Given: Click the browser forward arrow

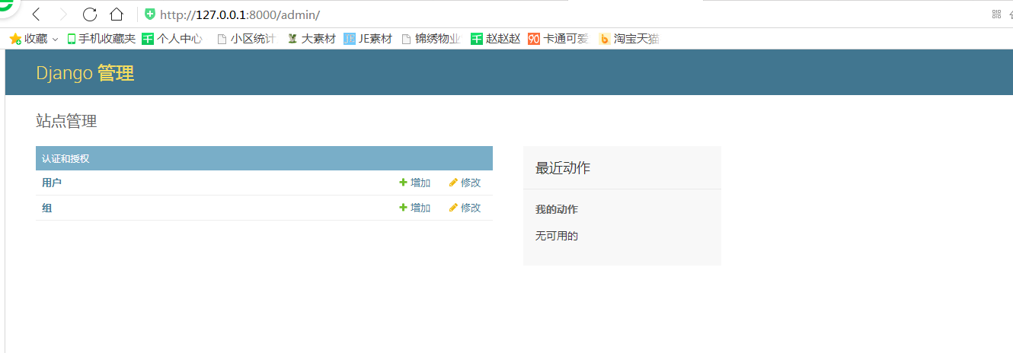Looking at the screenshot, I should click(63, 14).
